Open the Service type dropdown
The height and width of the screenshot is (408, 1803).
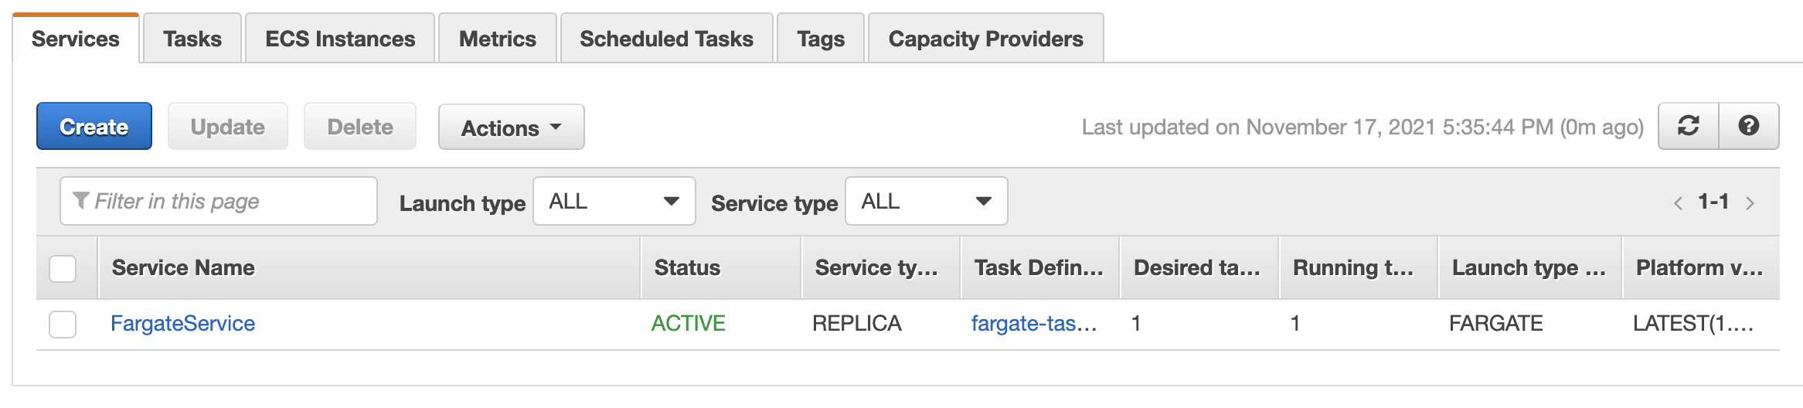click(x=926, y=202)
